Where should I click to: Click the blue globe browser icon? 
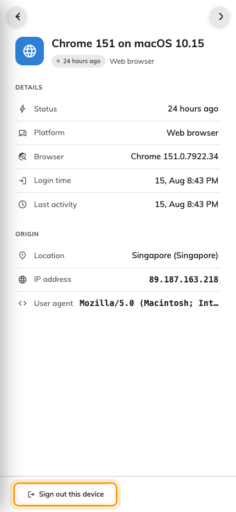(30, 51)
